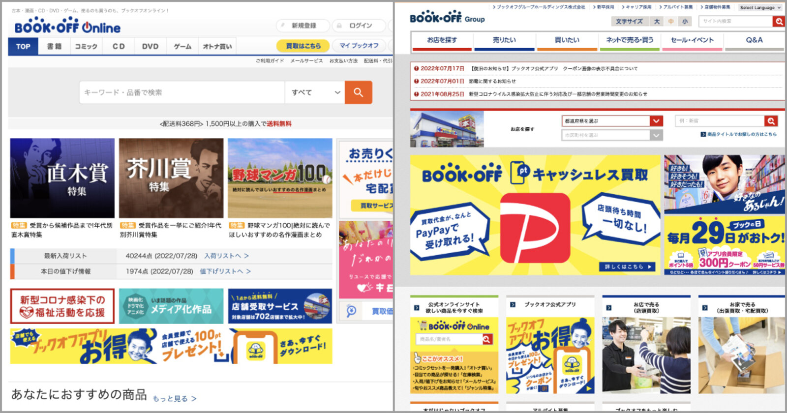The height and width of the screenshot is (413, 787).
Task: Click the keyword search input field
Action: pos(182,92)
